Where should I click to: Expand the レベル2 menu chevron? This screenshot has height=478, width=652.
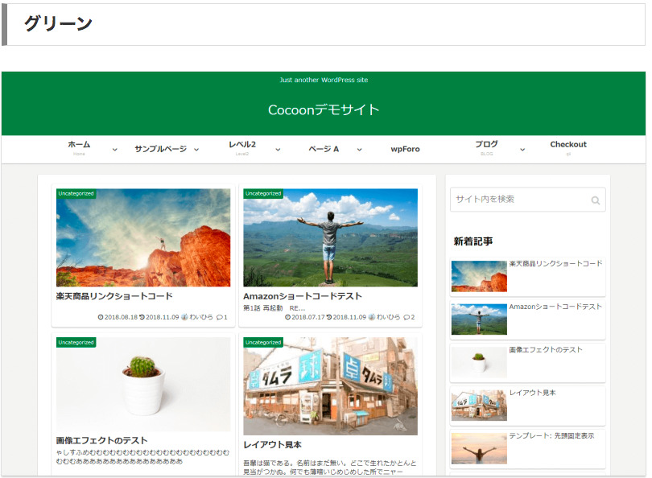tap(278, 150)
